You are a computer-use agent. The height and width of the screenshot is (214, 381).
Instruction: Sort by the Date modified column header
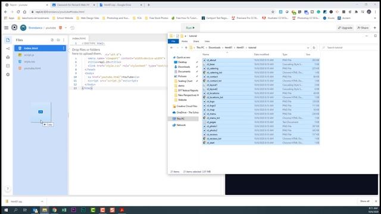coord(261,55)
